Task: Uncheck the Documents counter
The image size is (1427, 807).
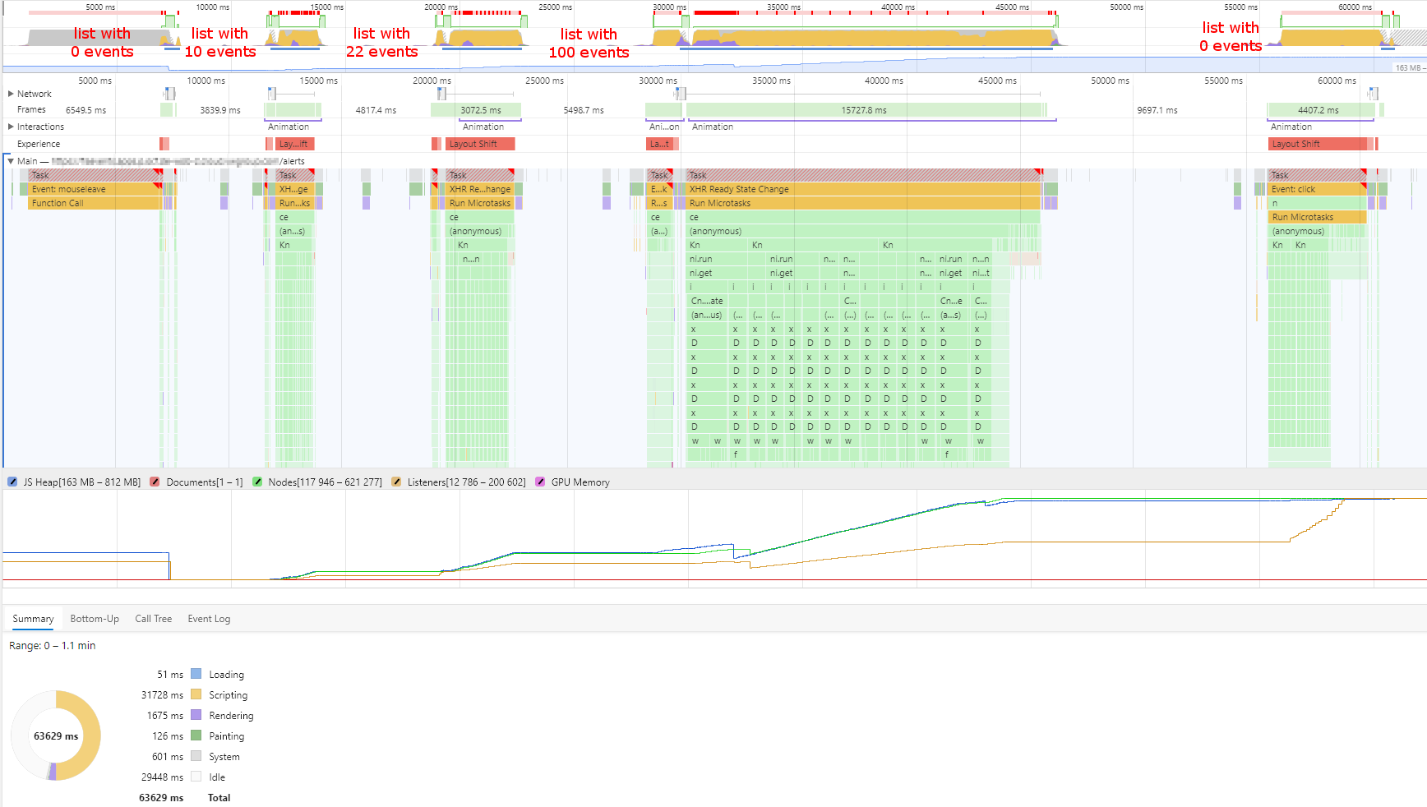Action: (x=155, y=482)
